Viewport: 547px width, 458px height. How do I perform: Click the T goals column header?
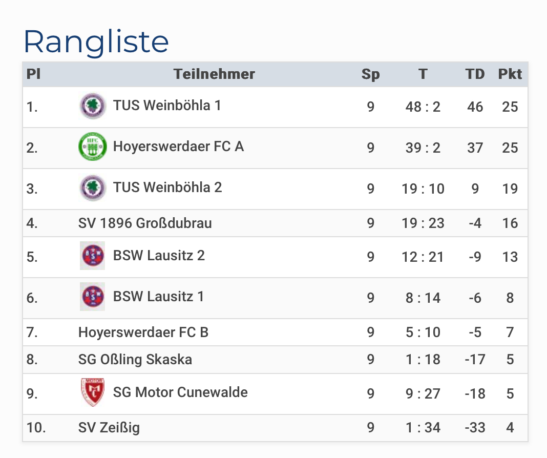pos(423,74)
